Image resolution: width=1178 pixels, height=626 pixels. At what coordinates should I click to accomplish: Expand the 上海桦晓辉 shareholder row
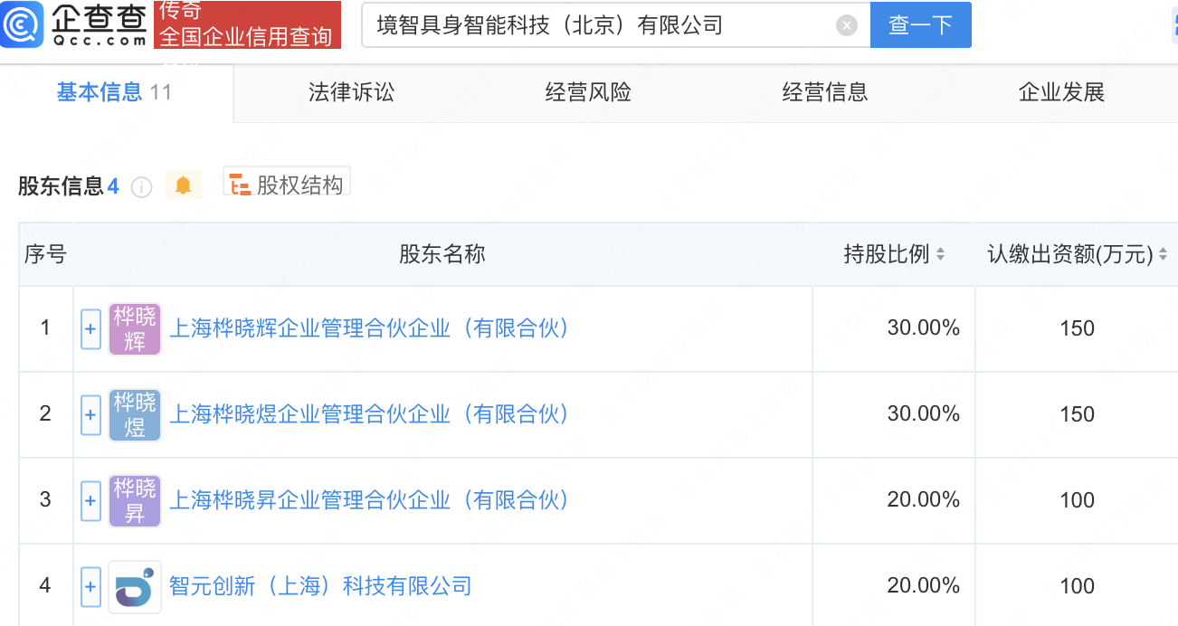90,329
